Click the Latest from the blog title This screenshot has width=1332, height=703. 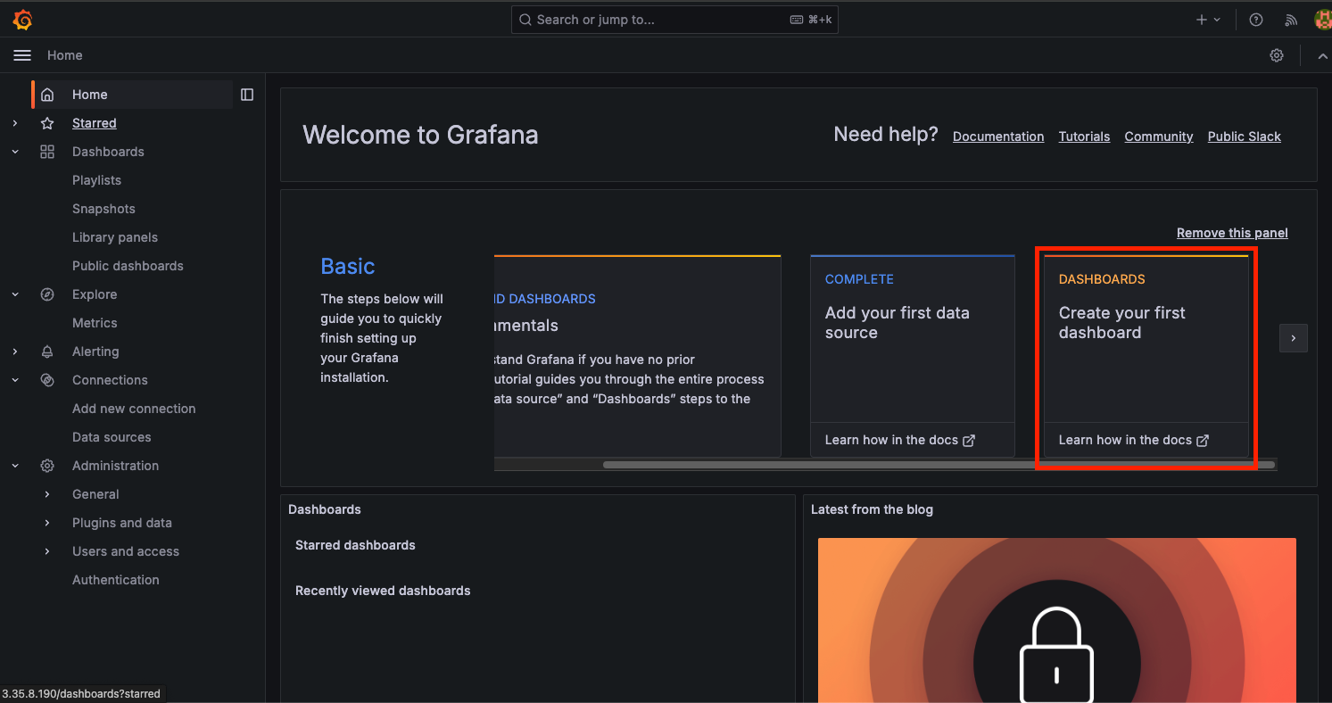click(872, 509)
